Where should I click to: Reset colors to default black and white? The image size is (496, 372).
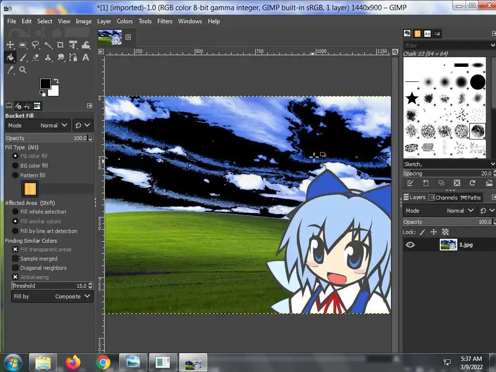(x=43, y=93)
